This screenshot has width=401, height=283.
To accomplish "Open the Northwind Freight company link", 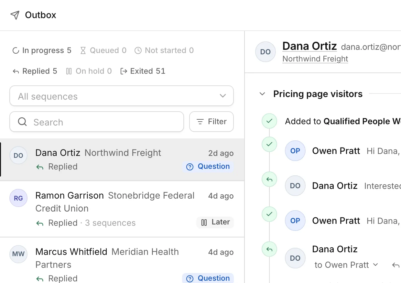I will 315,59.
